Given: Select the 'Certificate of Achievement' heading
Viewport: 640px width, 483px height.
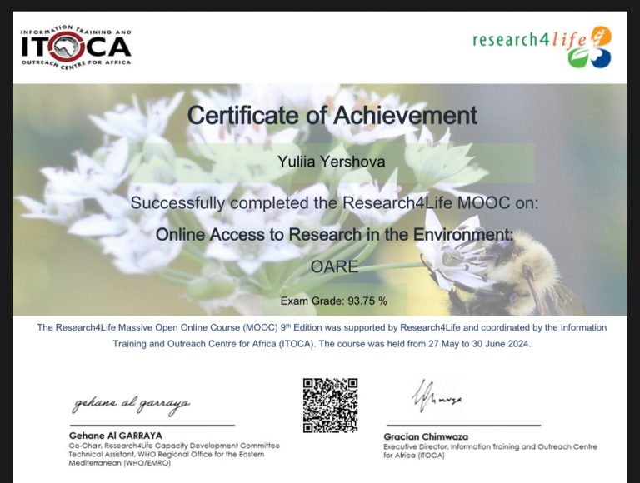Looking at the screenshot, I should point(332,115).
